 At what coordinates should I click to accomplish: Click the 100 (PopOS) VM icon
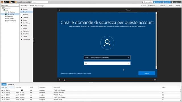pyautogui.click(x=6, y=12)
